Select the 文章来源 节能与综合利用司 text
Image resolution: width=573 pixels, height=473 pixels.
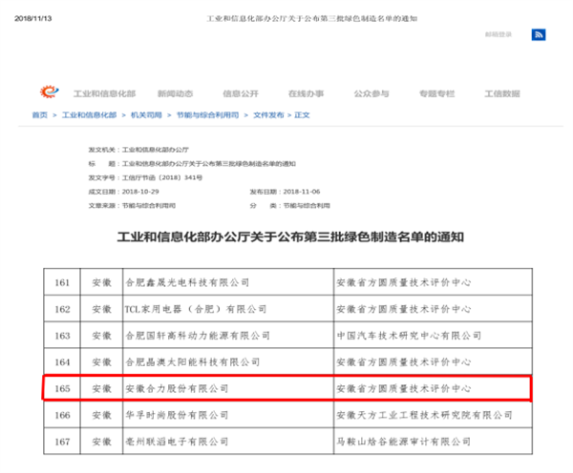(132, 205)
